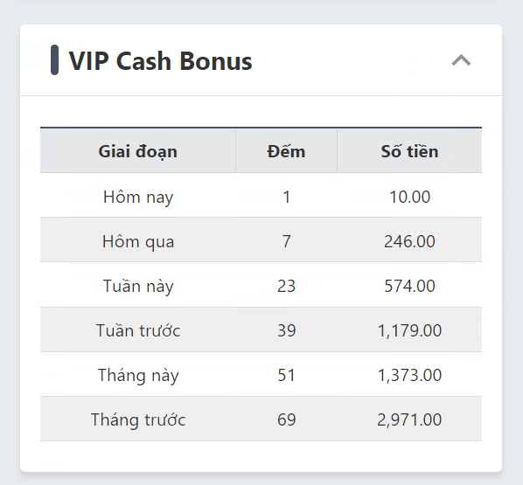The height and width of the screenshot is (485, 523).
Task: Click the 2,971.00 amount last month
Action: tap(409, 419)
